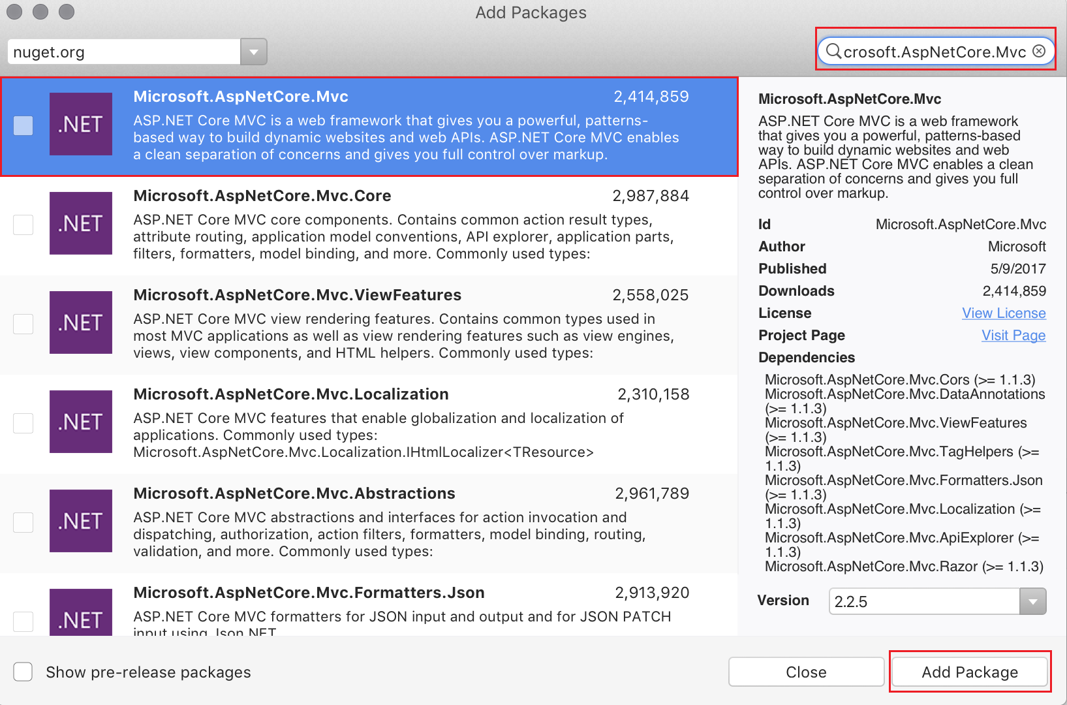1067x705 pixels.
Task: Click the .NET icon of Mvc.ViewFeatures package
Action: pos(81,322)
